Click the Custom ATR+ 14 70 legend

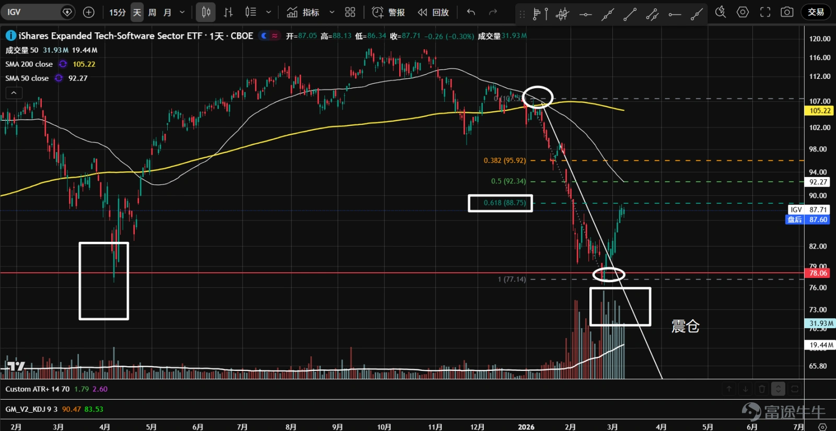(38, 389)
